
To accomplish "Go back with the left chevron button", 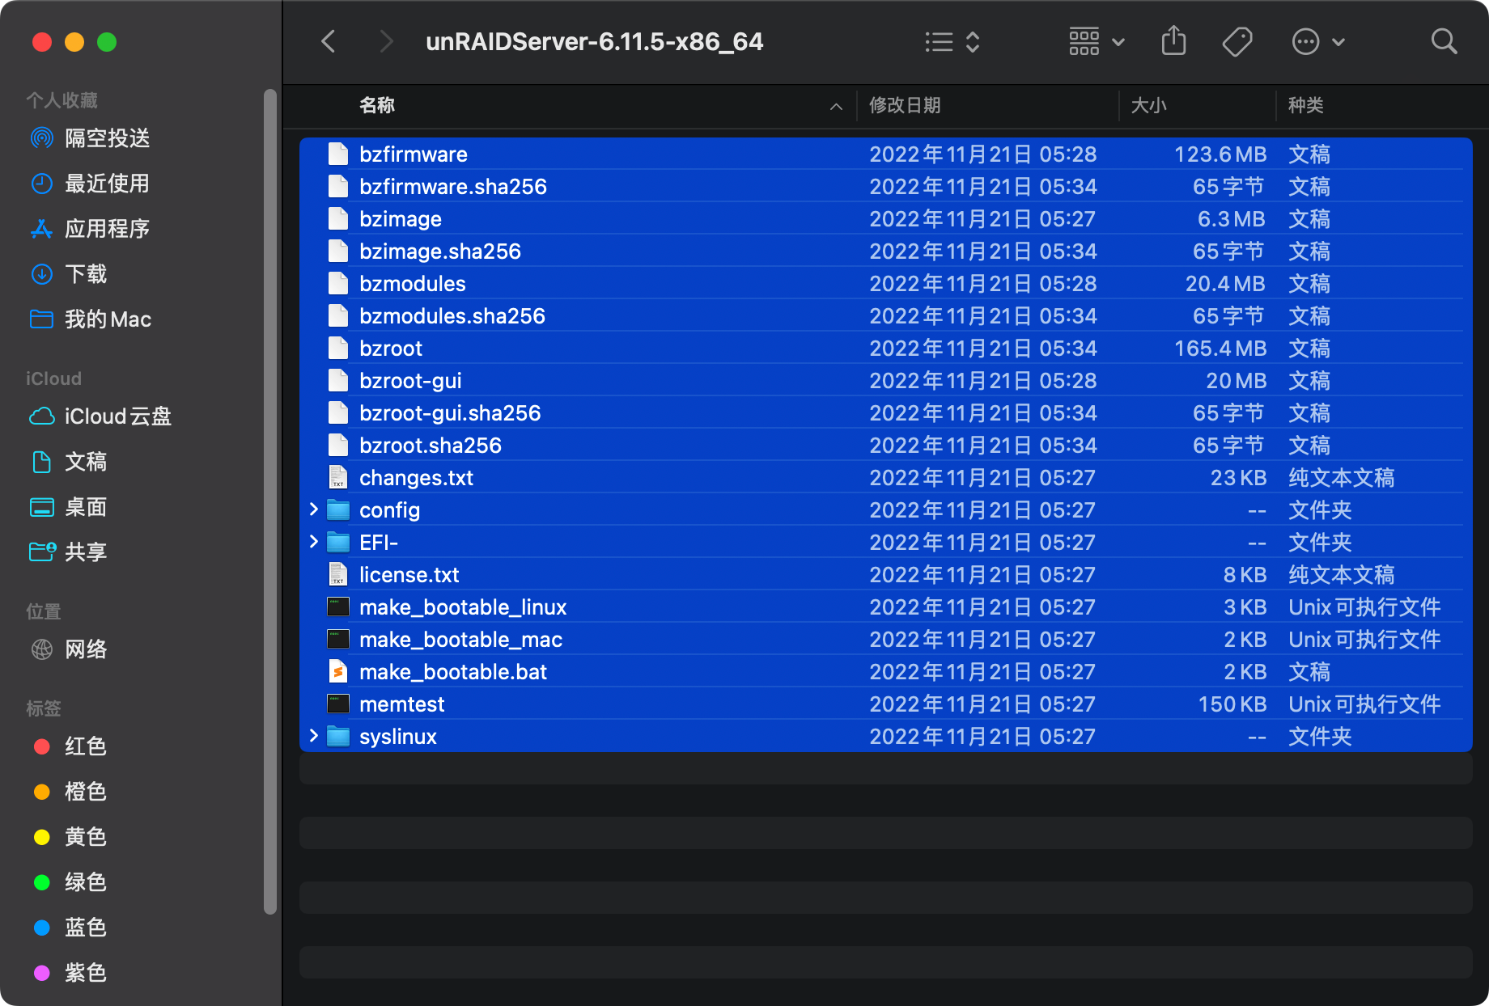I will point(328,41).
